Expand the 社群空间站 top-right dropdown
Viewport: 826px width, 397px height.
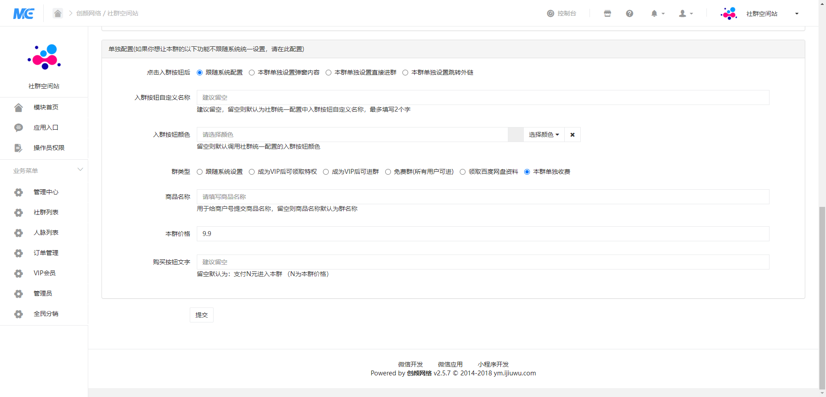point(796,14)
